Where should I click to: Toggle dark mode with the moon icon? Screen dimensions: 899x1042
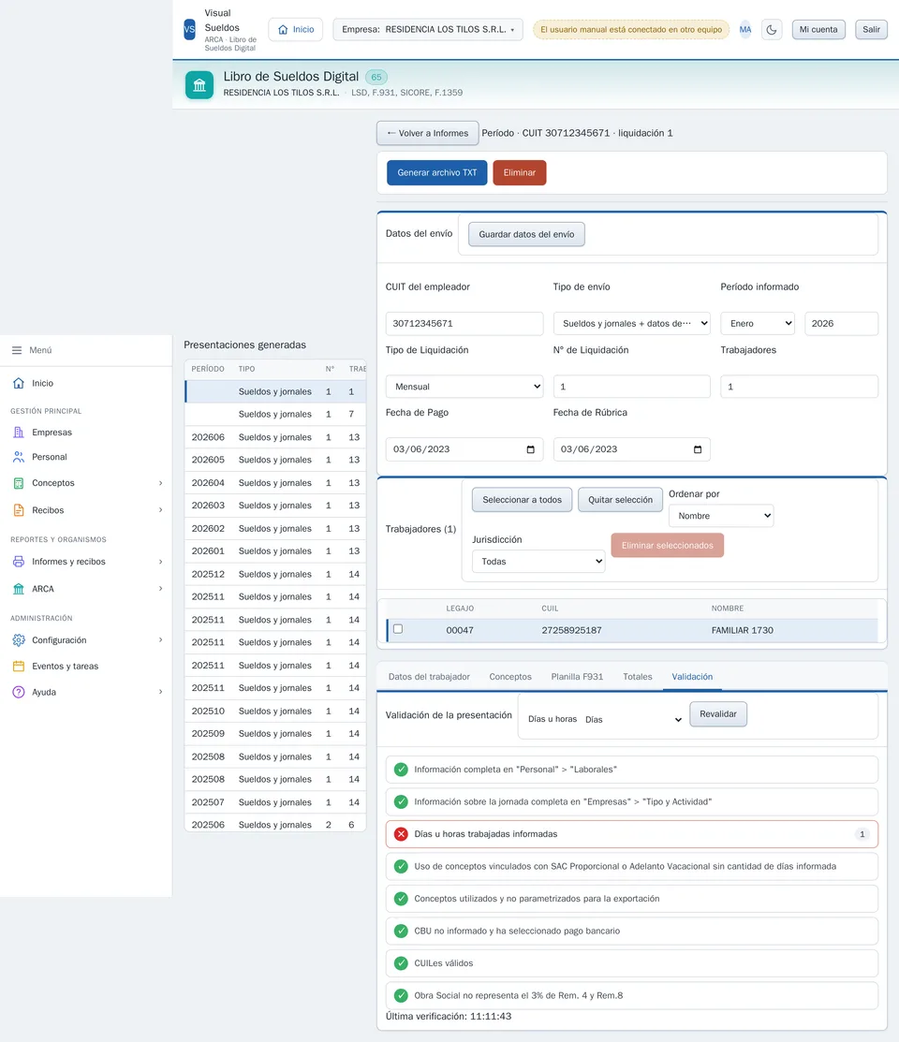pyautogui.click(x=772, y=29)
